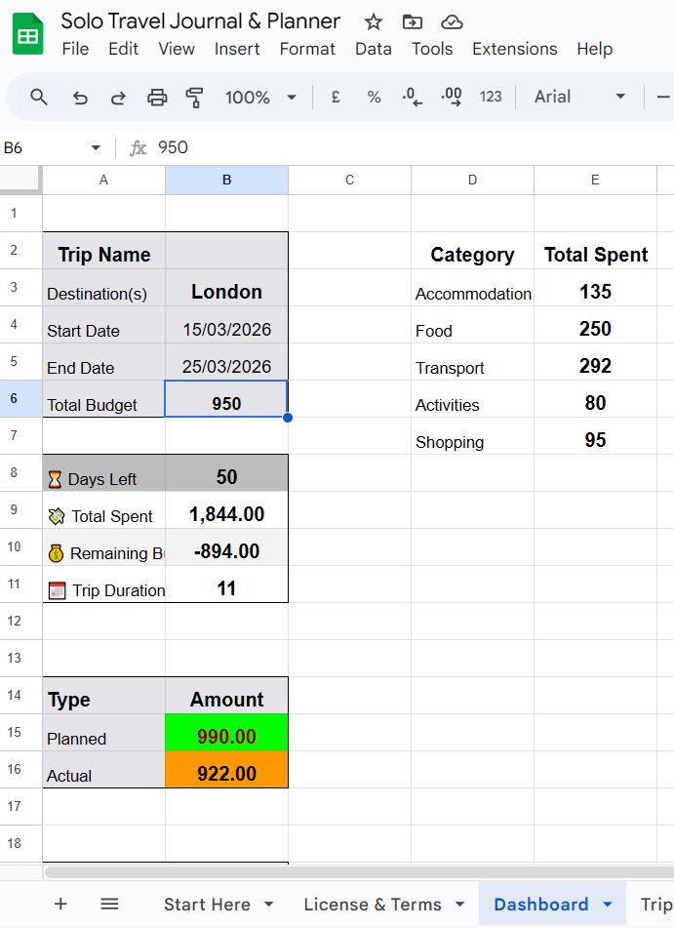Check cloud save status icon
The width and height of the screenshot is (674, 928).
tap(452, 21)
